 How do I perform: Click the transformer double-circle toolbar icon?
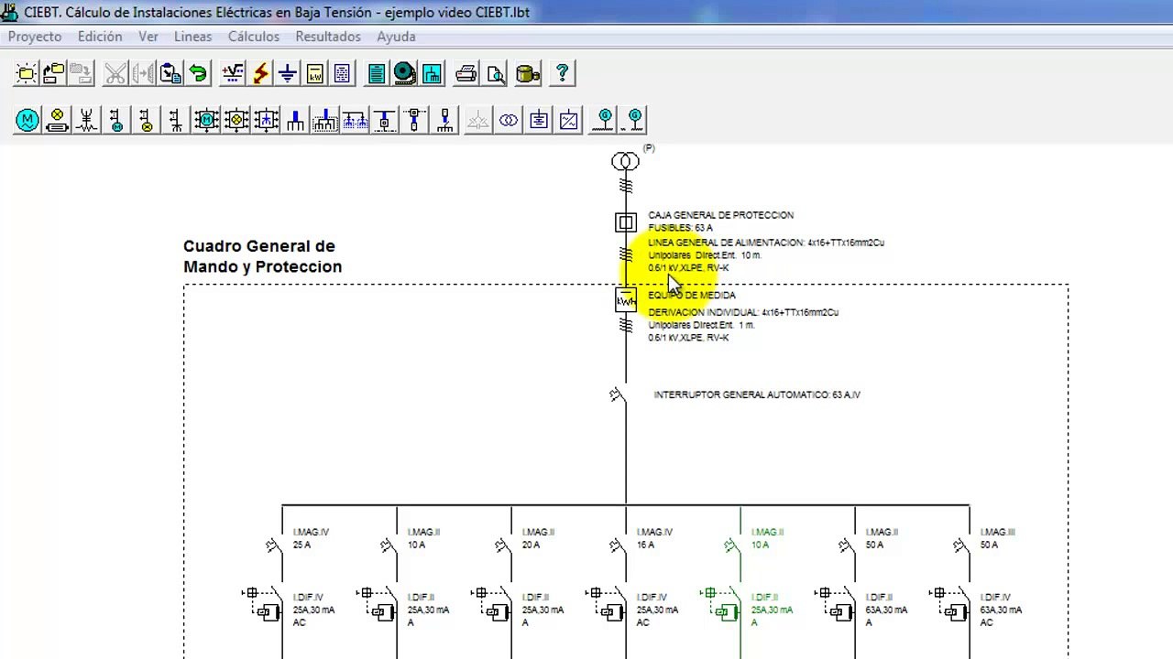click(x=509, y=120)
